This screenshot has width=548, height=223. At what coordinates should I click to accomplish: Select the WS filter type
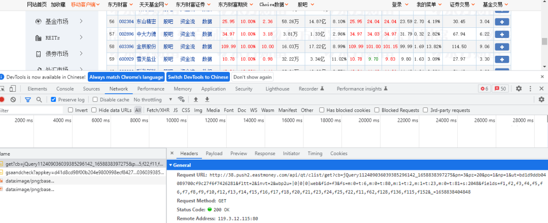[x=253, y=110]
